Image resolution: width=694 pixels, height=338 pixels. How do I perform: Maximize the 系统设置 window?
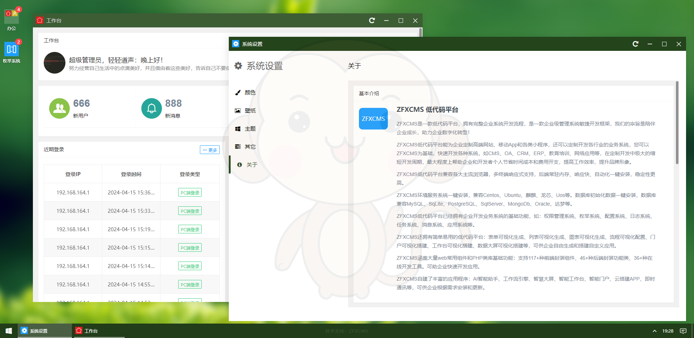pyautogui.click(x=664, y=44)
